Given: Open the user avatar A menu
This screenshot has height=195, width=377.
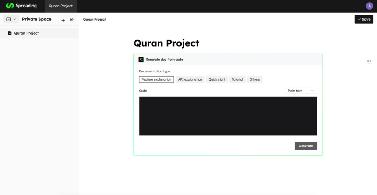Looking at the screenshot, I should coord(369,6).
